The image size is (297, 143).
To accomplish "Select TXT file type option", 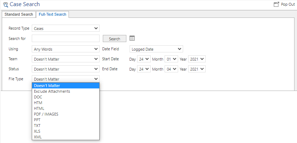I will coord(66,126).
